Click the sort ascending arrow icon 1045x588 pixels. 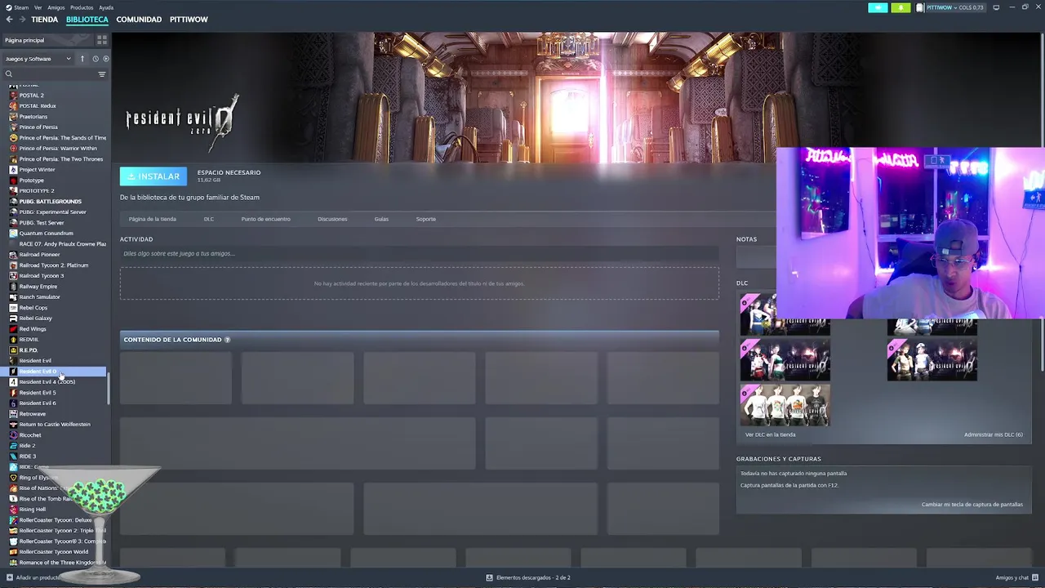pyautogui.click(x=82, y=59)
